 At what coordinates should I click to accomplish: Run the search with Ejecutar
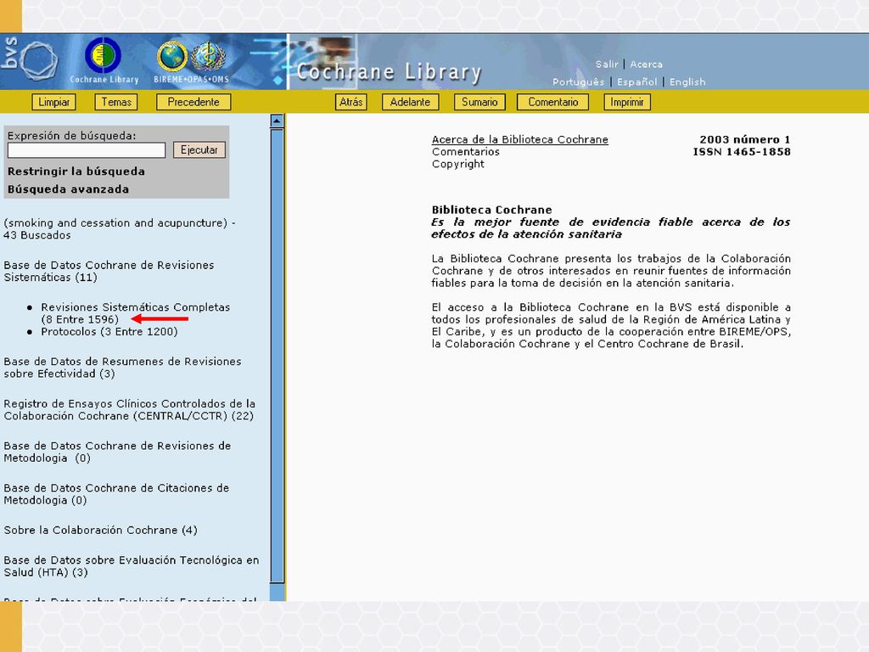coord(199,149)
